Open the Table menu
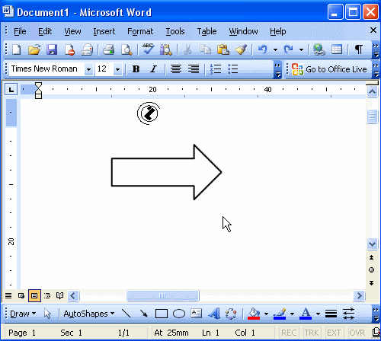The height and width of the screenshot is (341, 381). (207, 31)
